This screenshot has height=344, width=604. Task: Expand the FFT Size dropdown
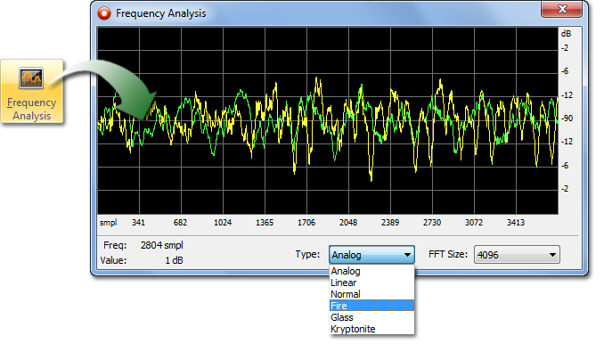point(517,255)
